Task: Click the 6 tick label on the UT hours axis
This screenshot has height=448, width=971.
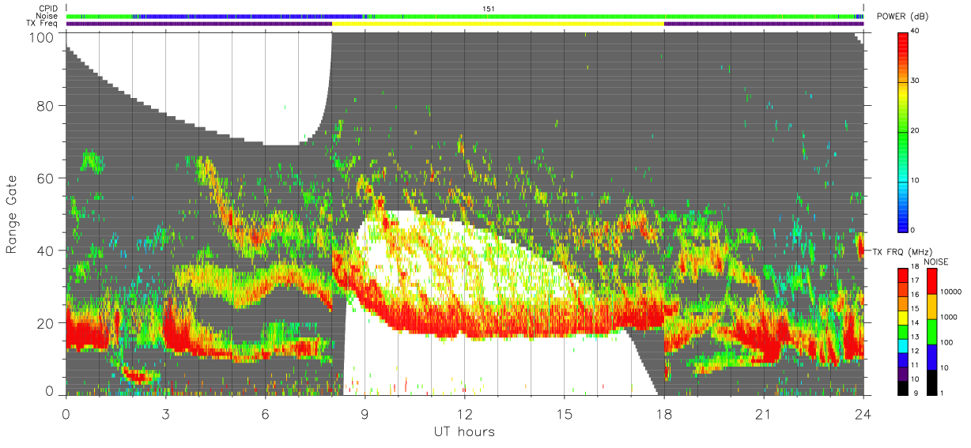Action: [x=266, y=413]
